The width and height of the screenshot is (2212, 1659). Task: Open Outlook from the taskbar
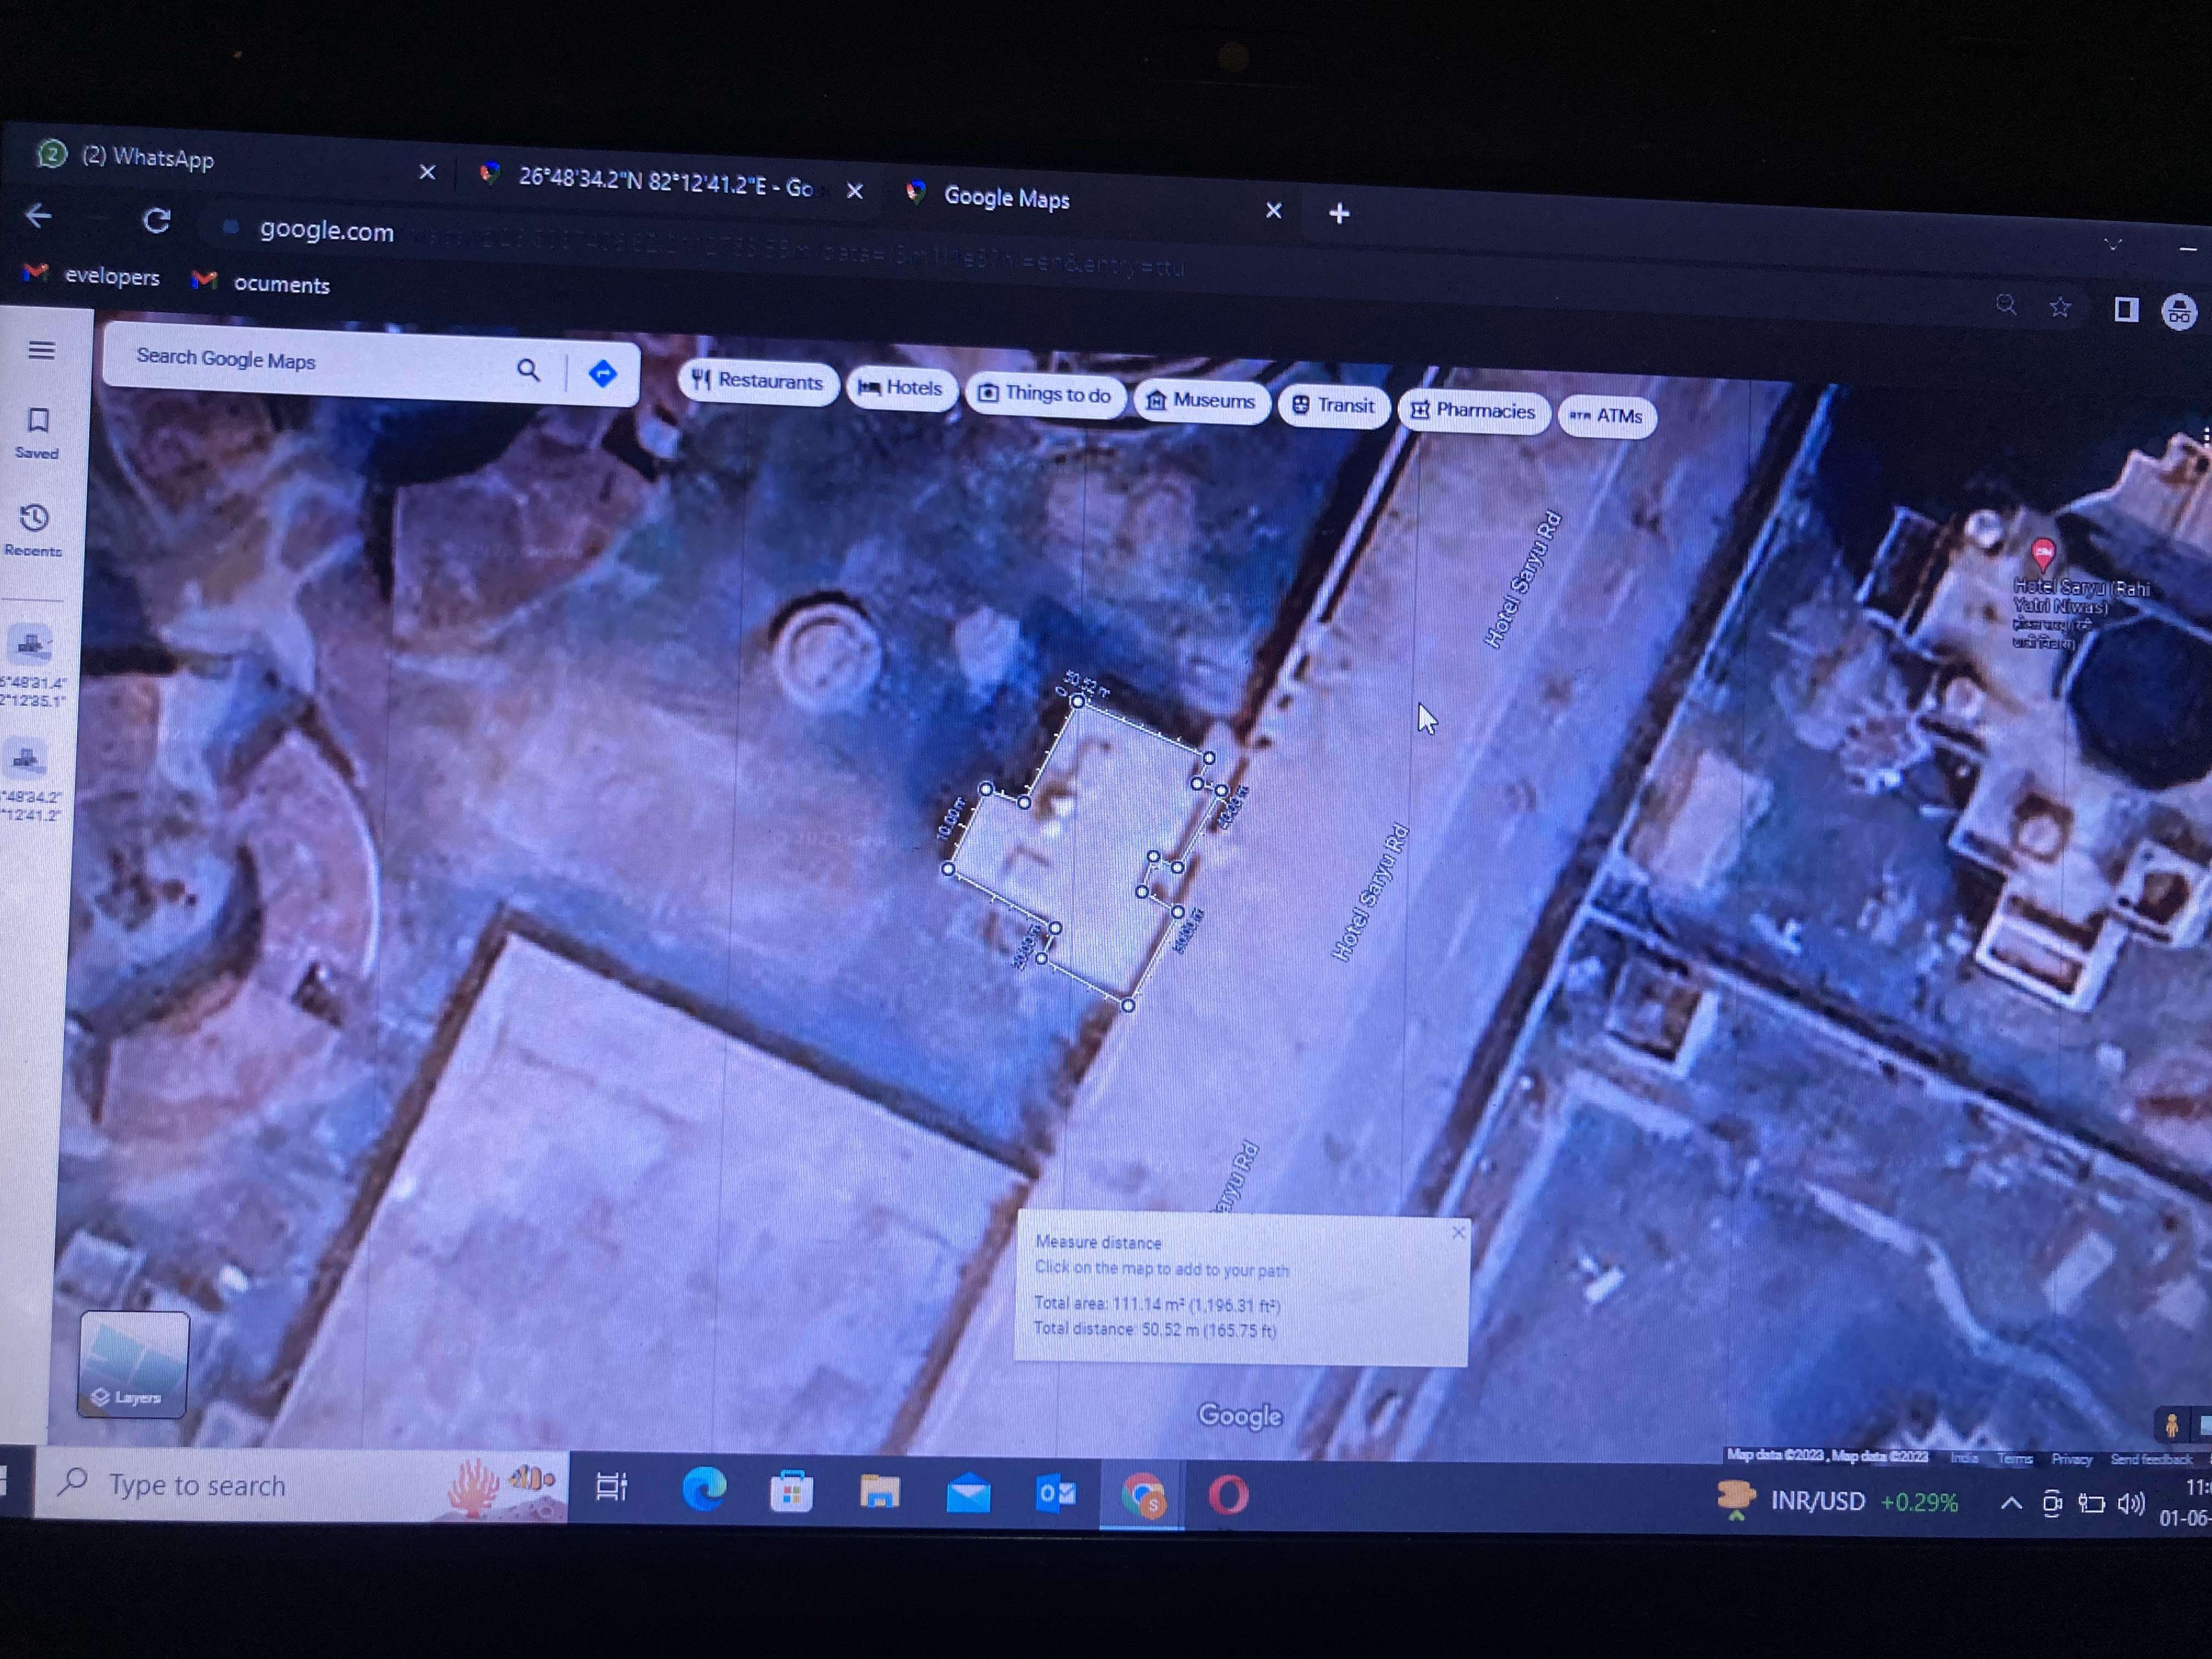pyautogui.click(x=1056, y=1495)
